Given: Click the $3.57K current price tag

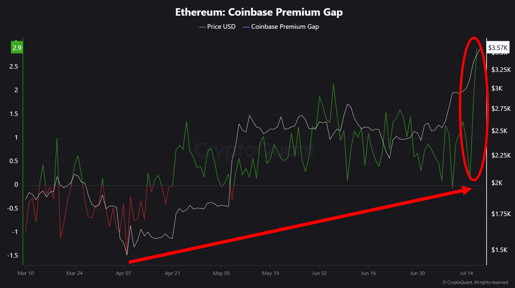Looking at the screenshot, I should click(x=498, y=48).
